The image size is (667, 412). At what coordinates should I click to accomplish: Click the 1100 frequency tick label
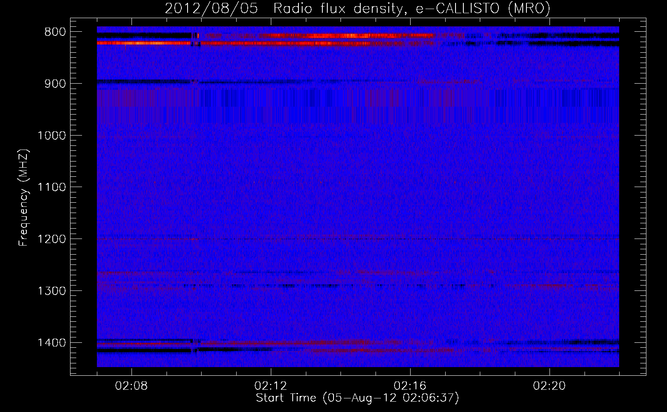point(52,187)
